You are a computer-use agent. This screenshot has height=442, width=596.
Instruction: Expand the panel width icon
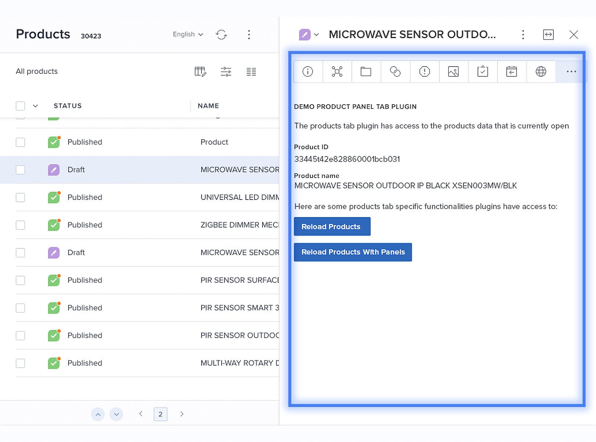548,35
